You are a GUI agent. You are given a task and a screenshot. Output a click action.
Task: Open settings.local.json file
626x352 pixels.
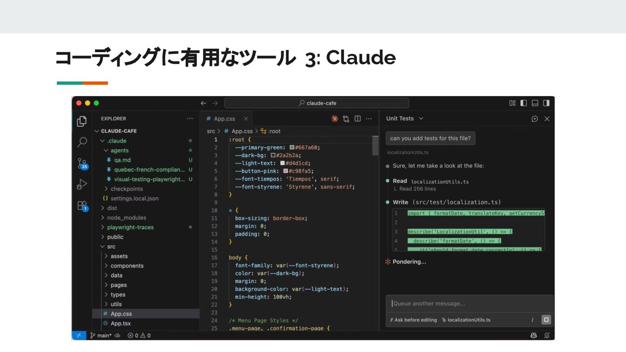coord(146,198)
